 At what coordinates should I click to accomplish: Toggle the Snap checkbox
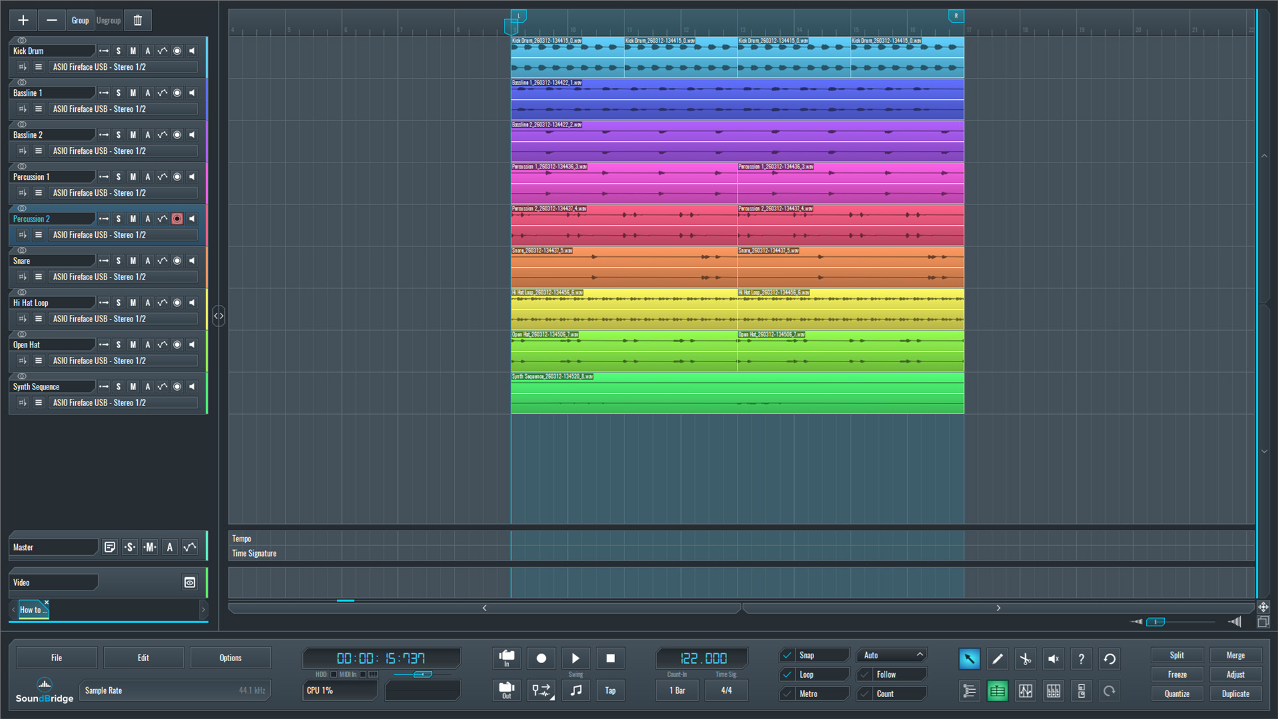coord(787,655)
